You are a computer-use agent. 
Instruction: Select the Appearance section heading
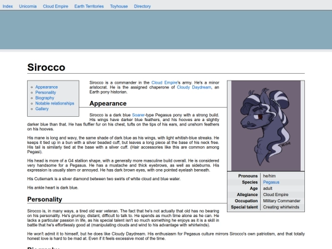pyautogui.click(x=108, y=103)
